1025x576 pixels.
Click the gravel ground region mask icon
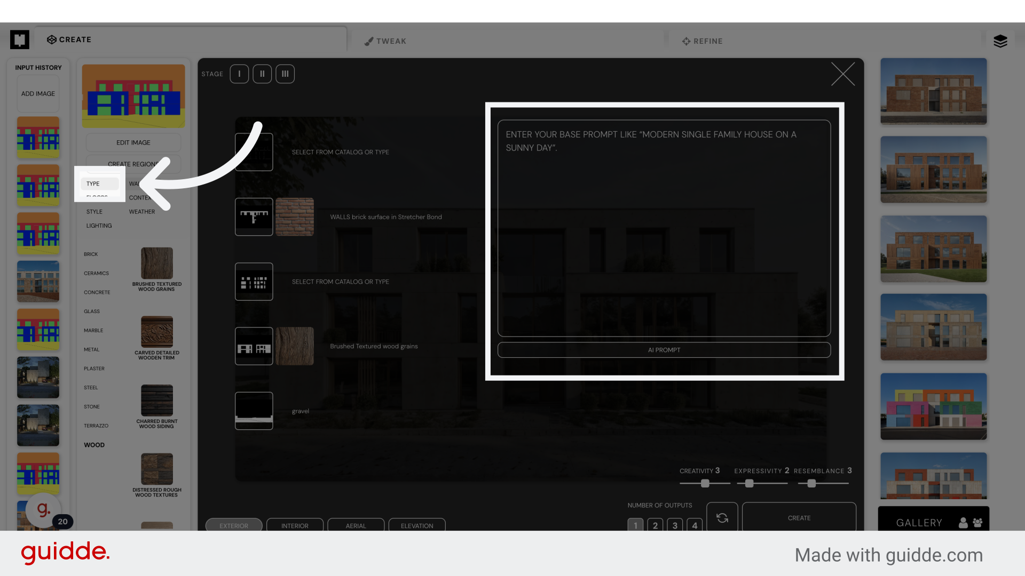(254, 411)
